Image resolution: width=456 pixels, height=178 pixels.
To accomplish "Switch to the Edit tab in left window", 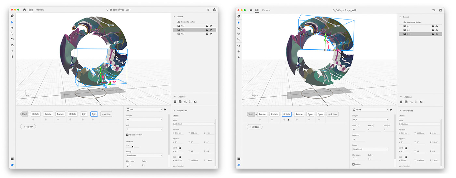I will point(31,10).
